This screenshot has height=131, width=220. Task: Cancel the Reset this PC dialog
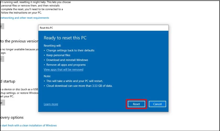tap(157, 104)
